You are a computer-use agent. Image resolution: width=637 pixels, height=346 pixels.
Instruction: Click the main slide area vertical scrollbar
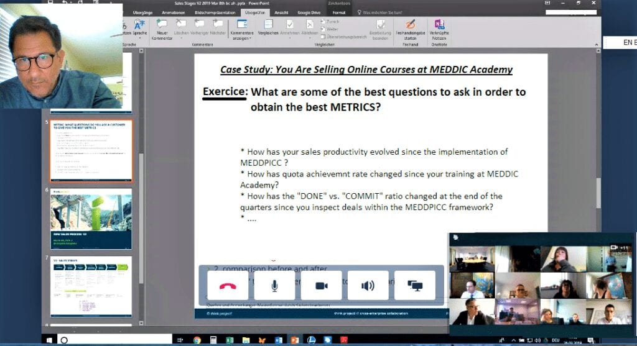pyautogui.click(x=598, y=193)
